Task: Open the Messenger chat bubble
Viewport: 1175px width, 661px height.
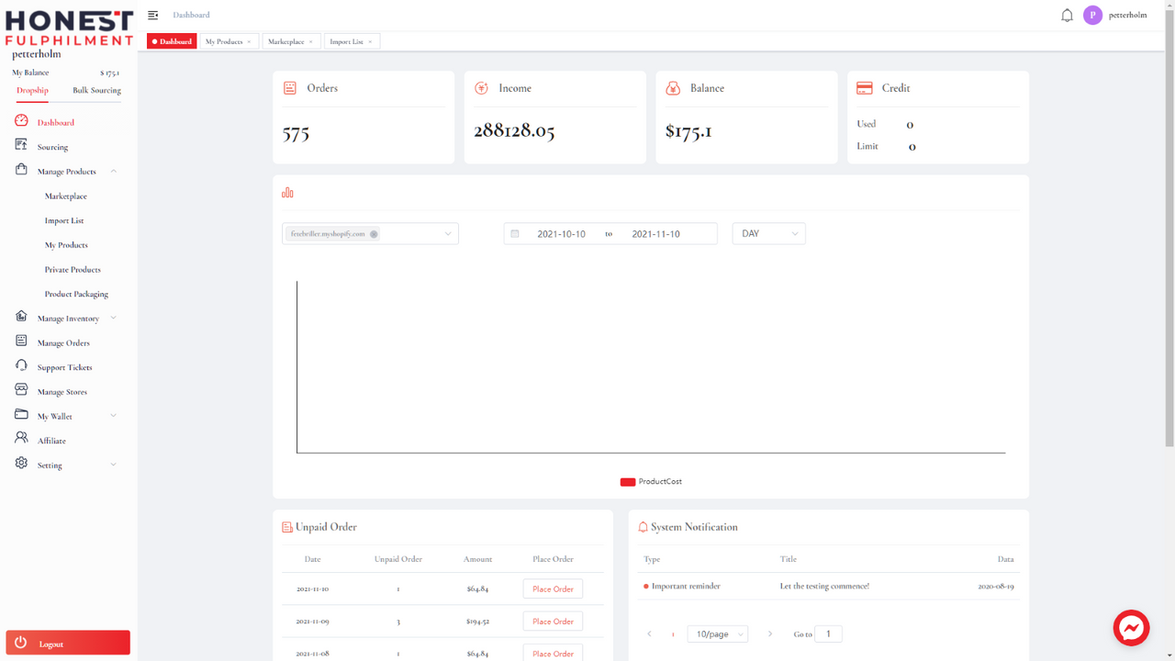Action: pos(1131,628)
